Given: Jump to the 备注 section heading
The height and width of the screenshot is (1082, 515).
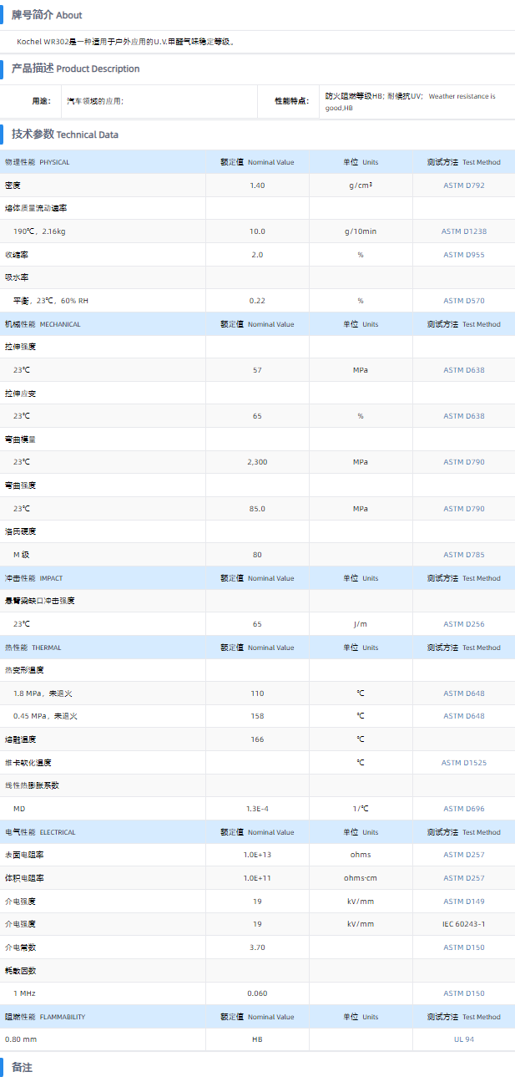Looking at the screenshot, I should coord(23,1068).
